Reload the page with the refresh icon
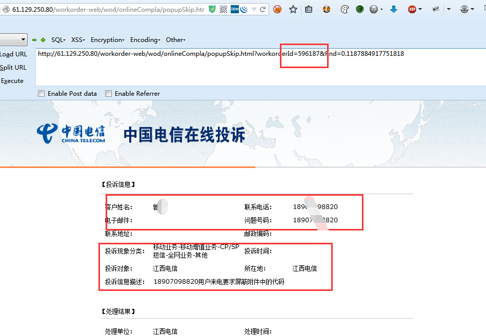This screenshot has height=336, width=486. pos(263,9)
